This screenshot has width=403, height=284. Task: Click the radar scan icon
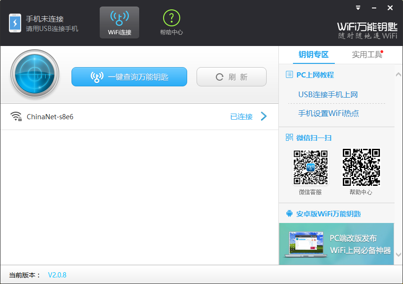click(x=35, y=74)
